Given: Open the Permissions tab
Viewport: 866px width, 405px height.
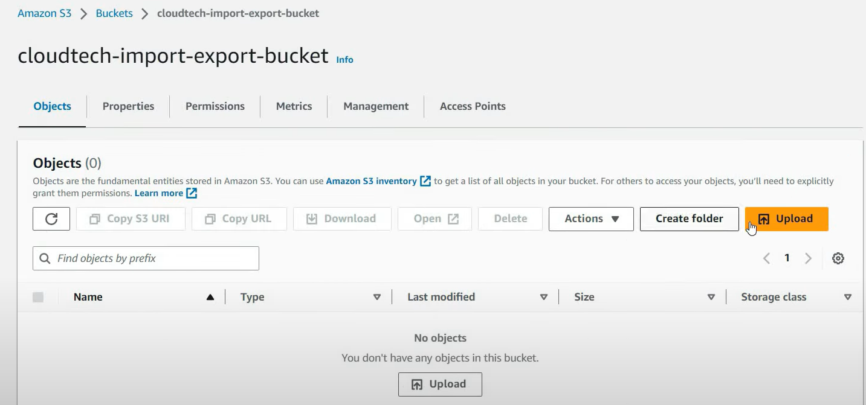Looking at the screenshot, I should pos(215,106).
